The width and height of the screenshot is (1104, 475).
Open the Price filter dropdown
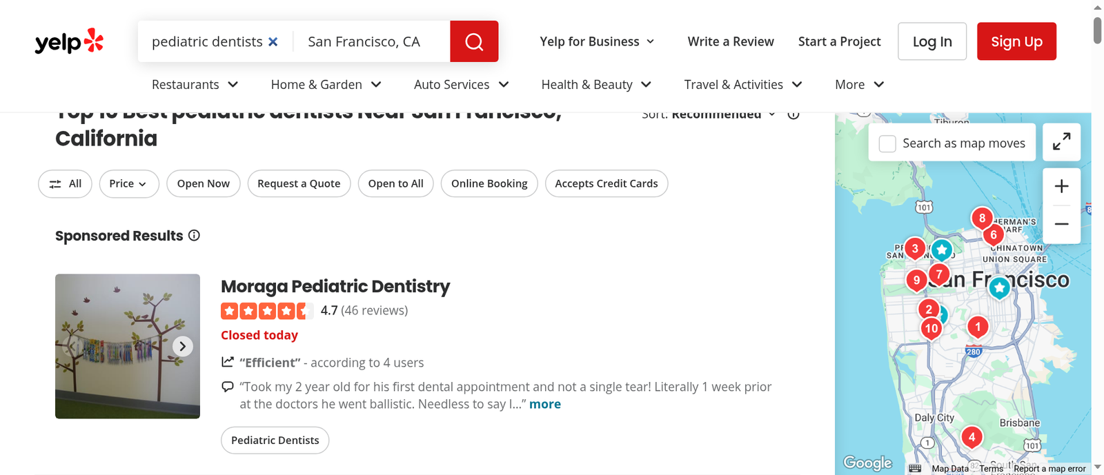[129, 183]
